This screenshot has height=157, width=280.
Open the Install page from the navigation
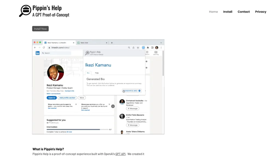pyautogui.click(x=228, y=12)
